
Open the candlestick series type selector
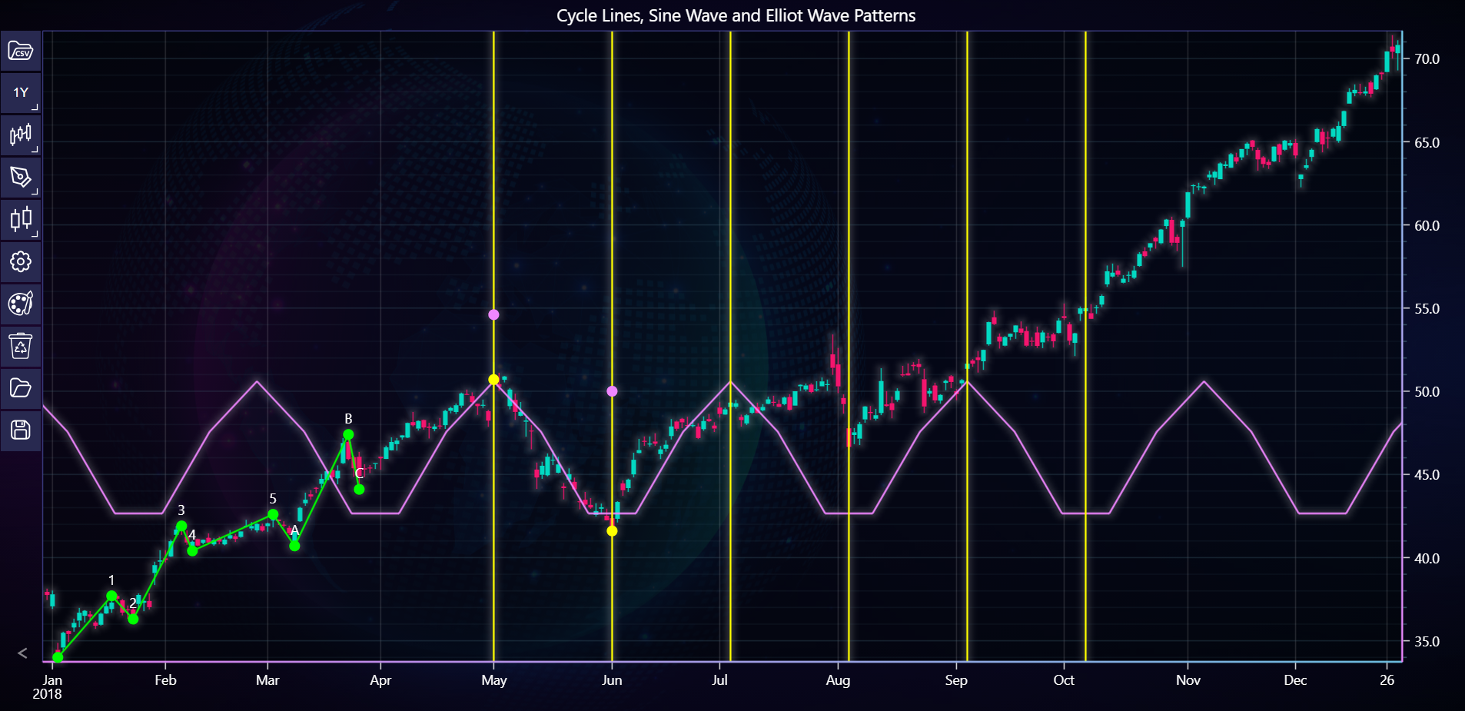coord(21,220)
